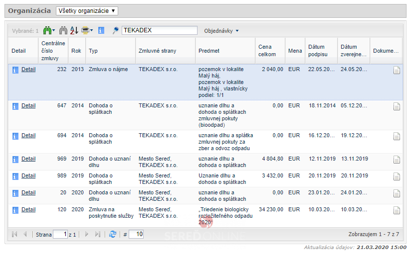410x257 pixels.
Task: Open info icon for contract 647
Action: (x=15, y=106)
